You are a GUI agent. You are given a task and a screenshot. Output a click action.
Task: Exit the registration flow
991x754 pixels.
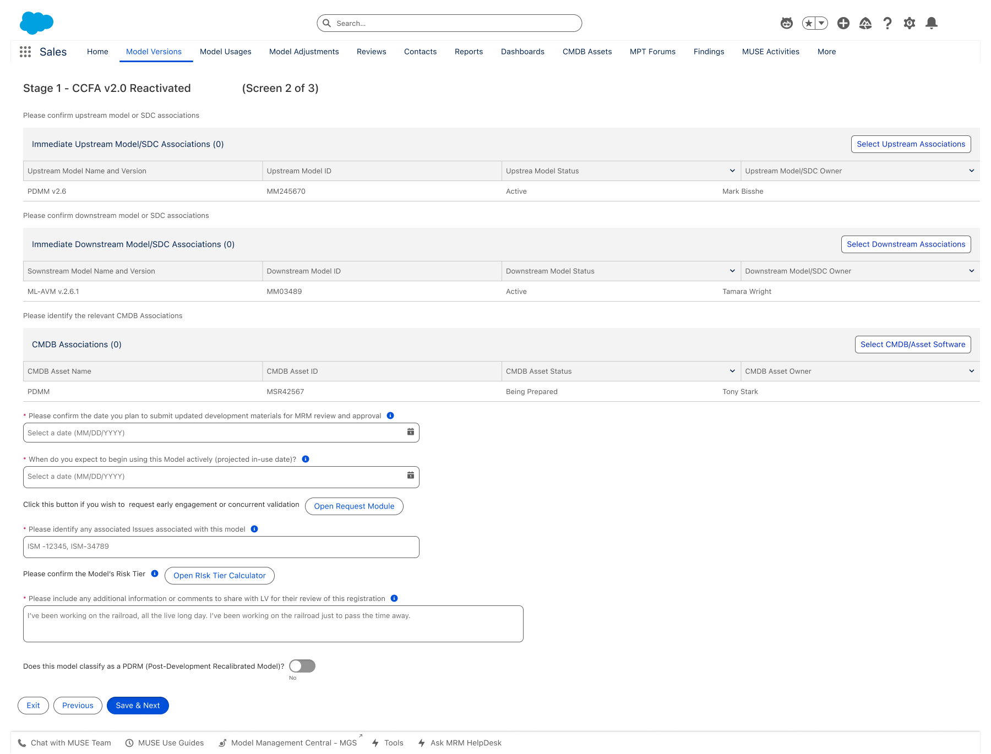click(x=33, y=706)
